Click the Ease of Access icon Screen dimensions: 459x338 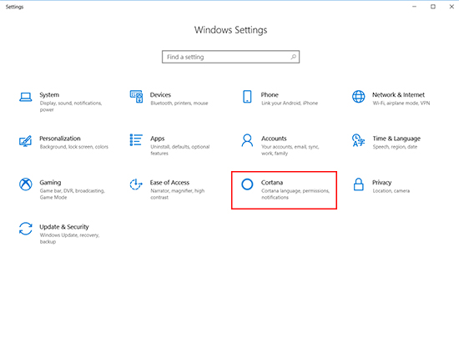(x=136, y=184)
